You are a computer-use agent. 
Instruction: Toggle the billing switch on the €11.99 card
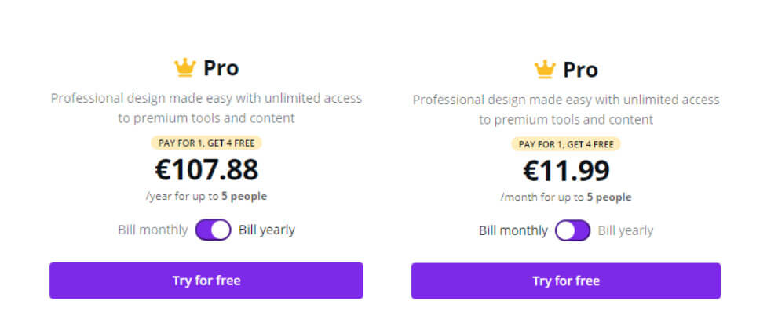click(573, 230)
